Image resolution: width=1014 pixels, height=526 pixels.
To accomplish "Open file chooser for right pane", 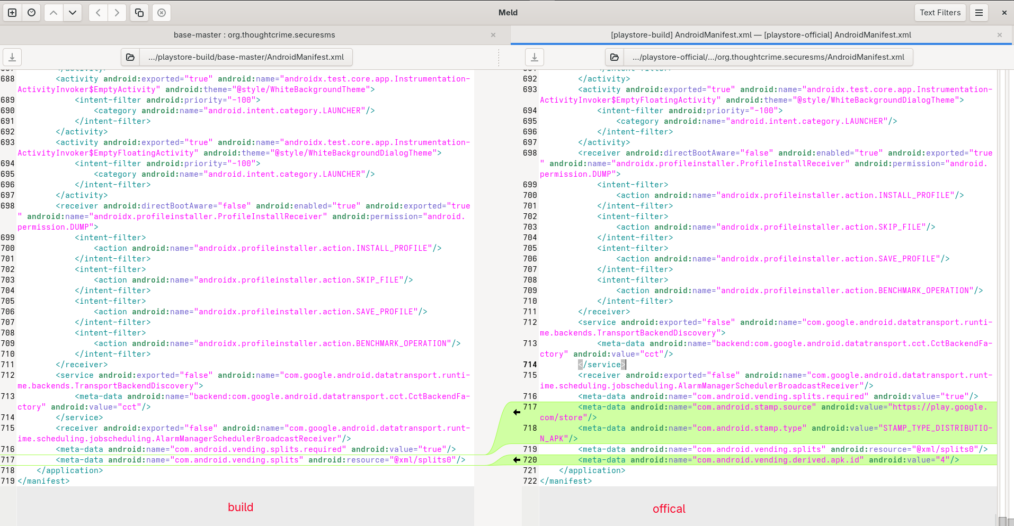I will coord(615,57).
